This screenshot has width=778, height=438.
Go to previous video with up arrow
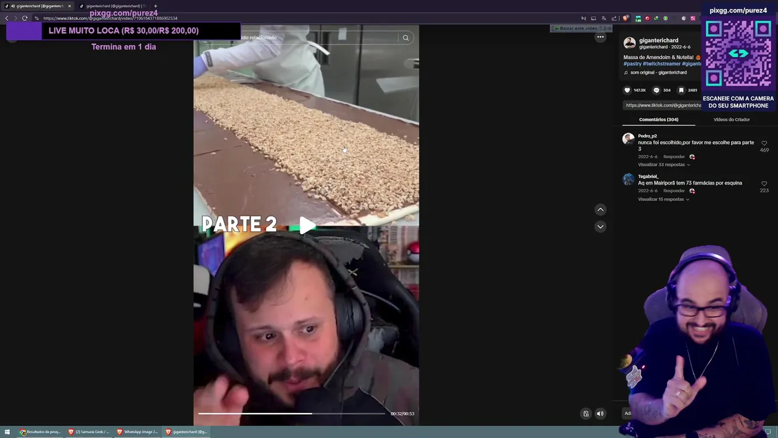pyautogui.click(x=600, y=209)
